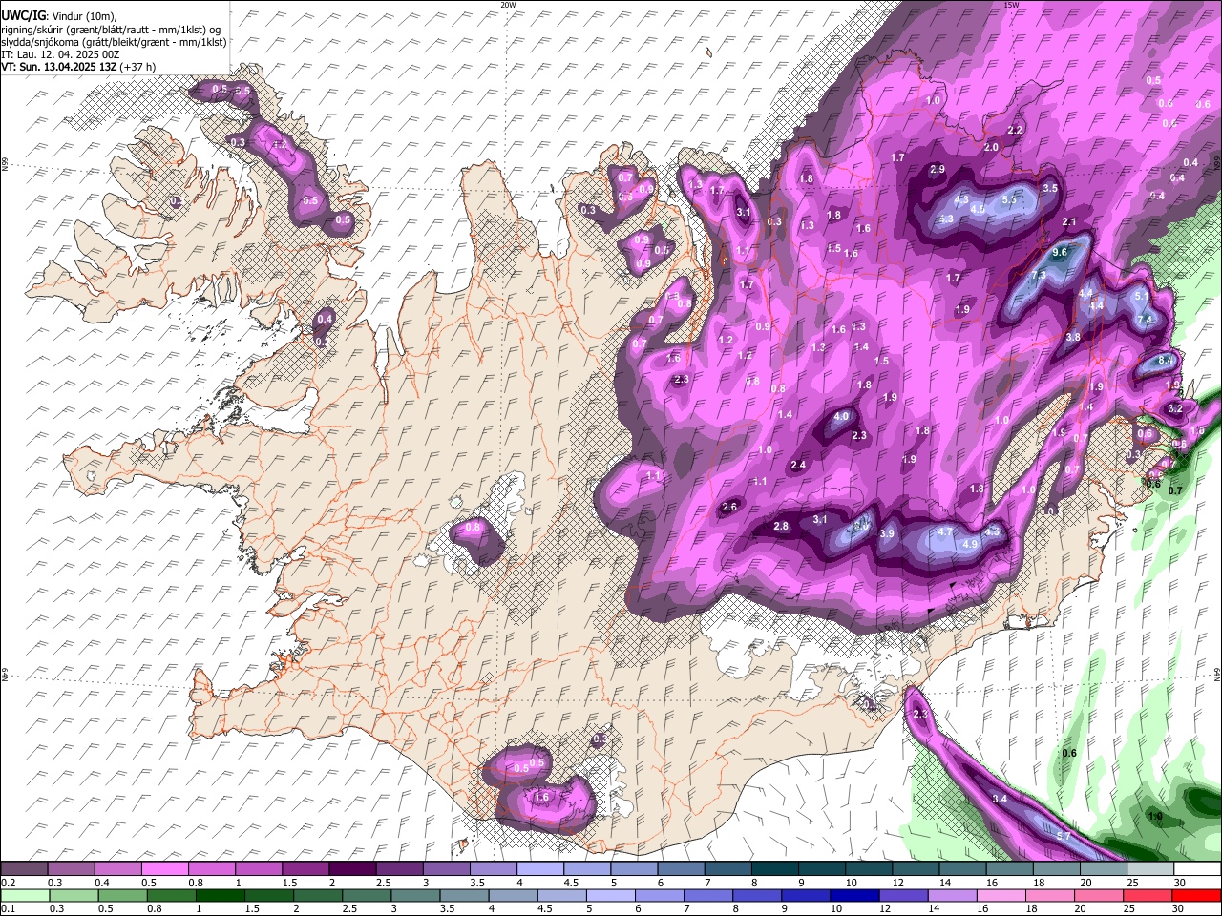
Task: Click the 15W longitude label
Action: click(x=1010, y=4)
